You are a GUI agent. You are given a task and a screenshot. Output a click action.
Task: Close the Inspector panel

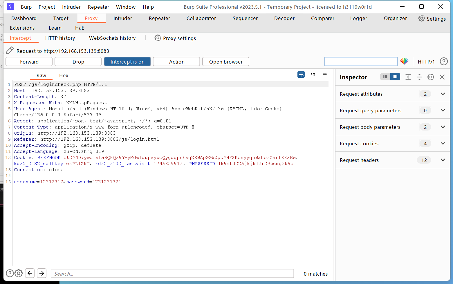tap(442, 77)
